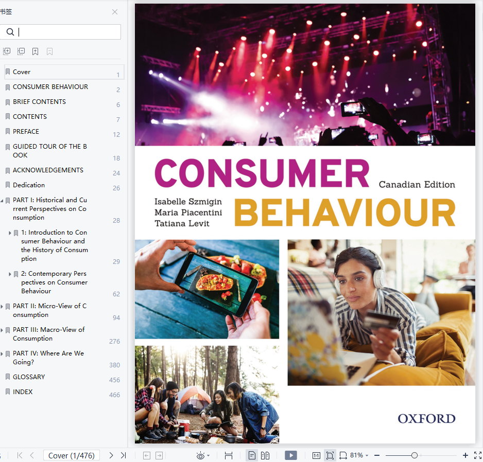Close the bookmarks panel
Image resolution: width=483 pixels, height=462 pixels.
[115, 12]
